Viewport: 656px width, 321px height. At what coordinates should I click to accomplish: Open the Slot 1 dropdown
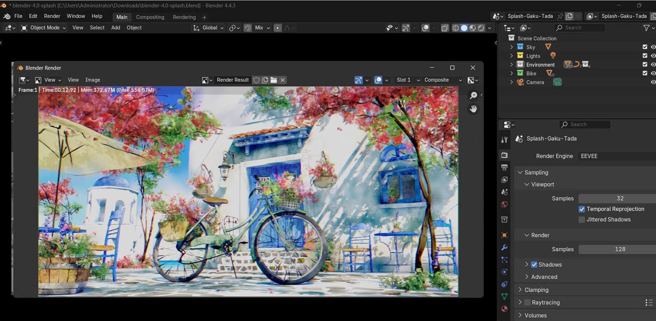(407, 80)
